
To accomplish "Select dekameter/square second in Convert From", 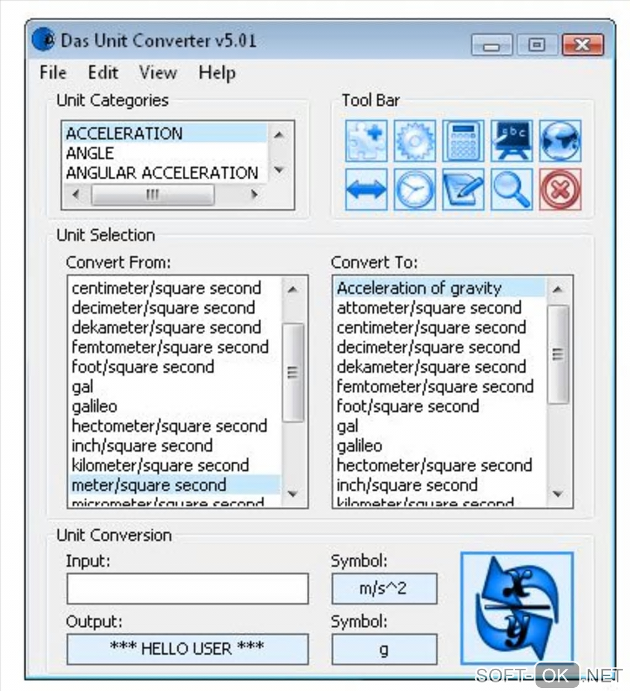I will (x=174, y=328).
